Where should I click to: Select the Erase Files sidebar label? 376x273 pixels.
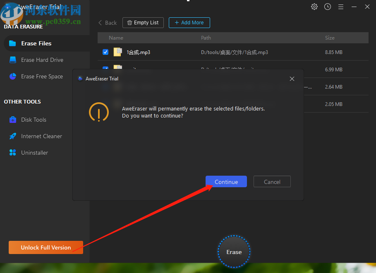click(36, 43)
